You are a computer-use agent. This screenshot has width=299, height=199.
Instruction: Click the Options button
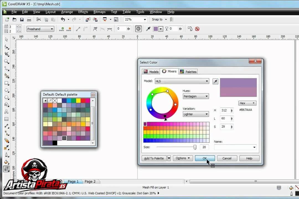183,158
